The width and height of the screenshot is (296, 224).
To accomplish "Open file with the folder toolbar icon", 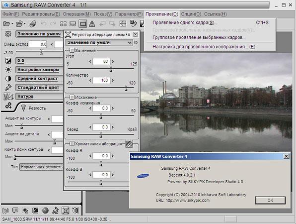I will point(6,24).
